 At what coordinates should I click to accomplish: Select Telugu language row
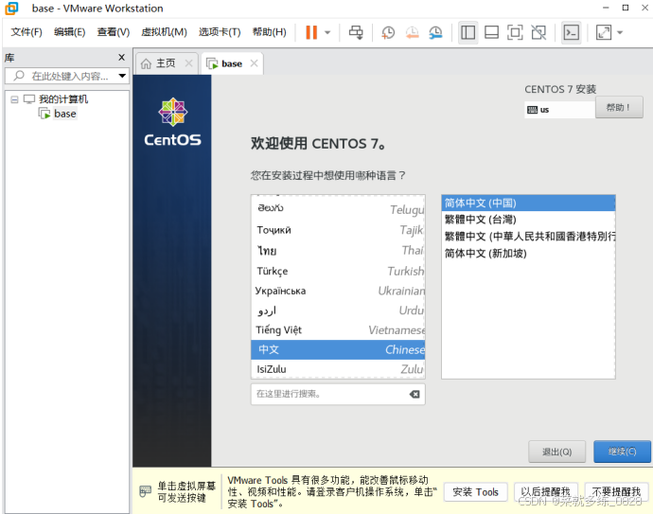(x=338, y=209)
